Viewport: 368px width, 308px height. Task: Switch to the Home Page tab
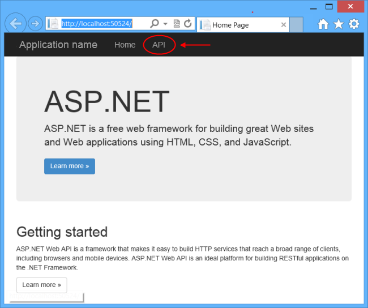[243, 25]
